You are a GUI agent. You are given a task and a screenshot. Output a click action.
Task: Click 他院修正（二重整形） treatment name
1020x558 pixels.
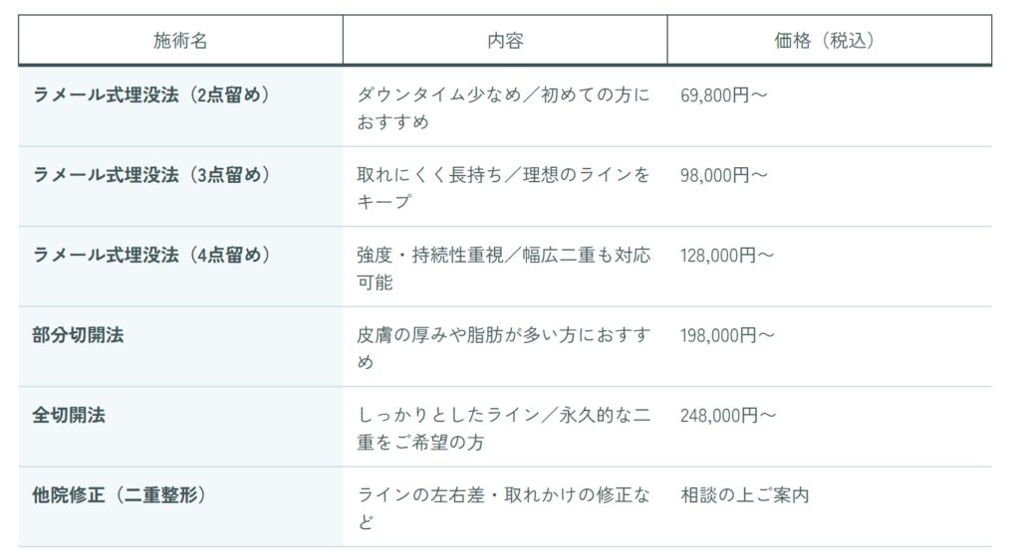pos(120,495)
